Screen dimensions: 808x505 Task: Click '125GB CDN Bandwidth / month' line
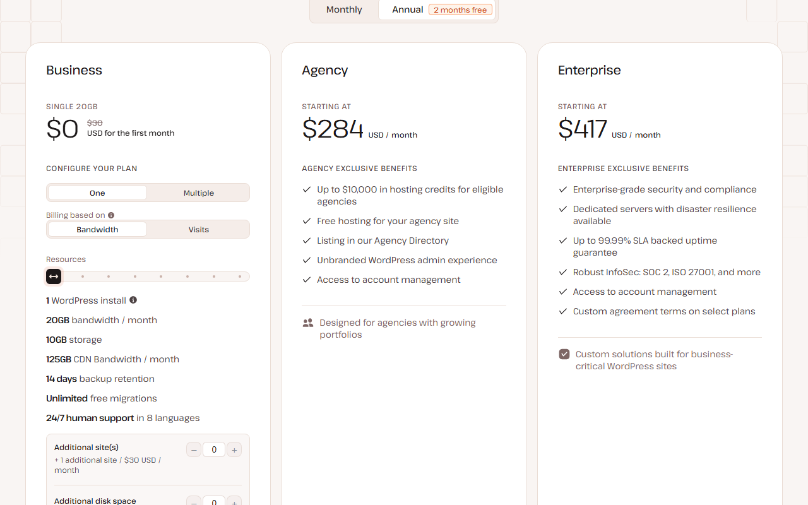tap(112, 359)
